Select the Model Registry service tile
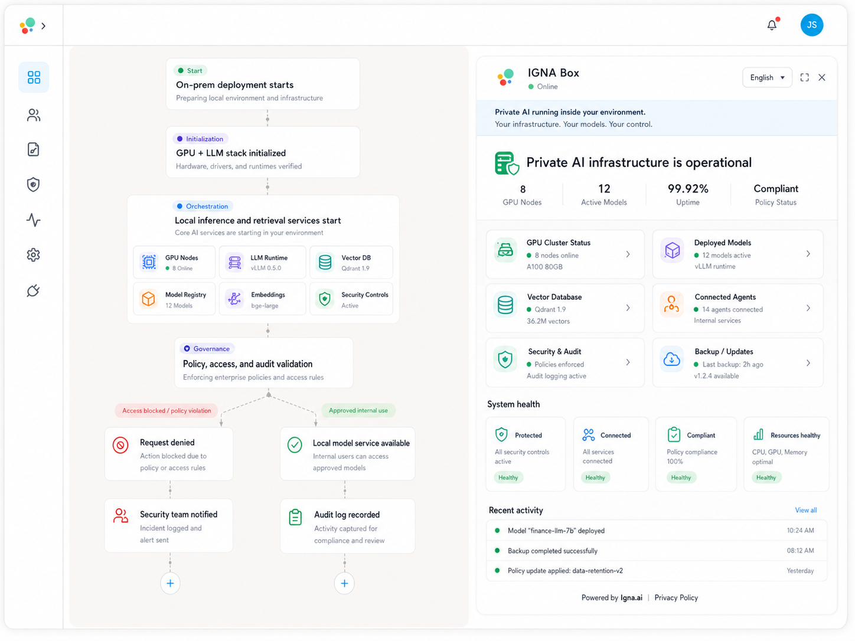Screen dimensions: 855x641 [174, 299]
